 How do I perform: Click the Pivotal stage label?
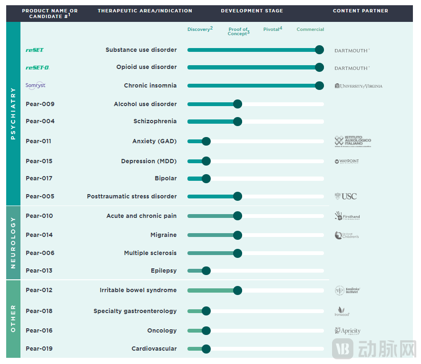pyautogui.click(x=273, y=29)
